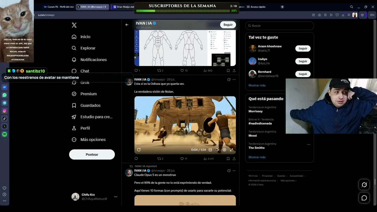Open browser downloads panel
This screenshot has width=377, height=212.
tap(343, 15)
